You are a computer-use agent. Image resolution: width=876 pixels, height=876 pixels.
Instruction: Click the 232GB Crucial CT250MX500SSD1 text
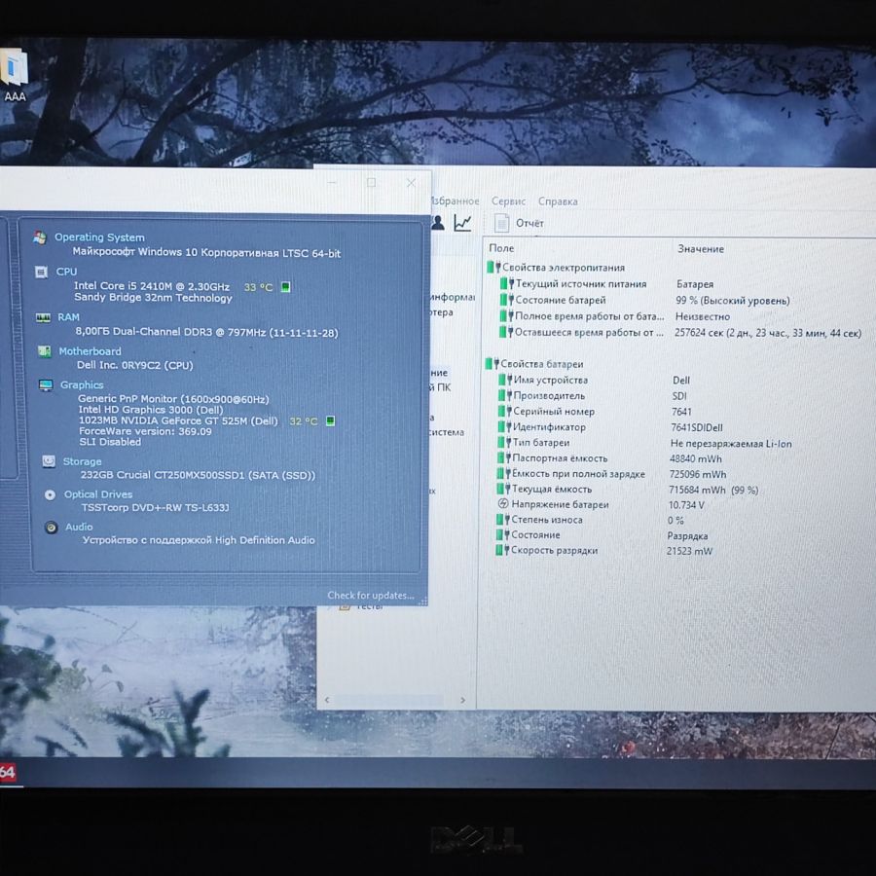pos(198,475)
